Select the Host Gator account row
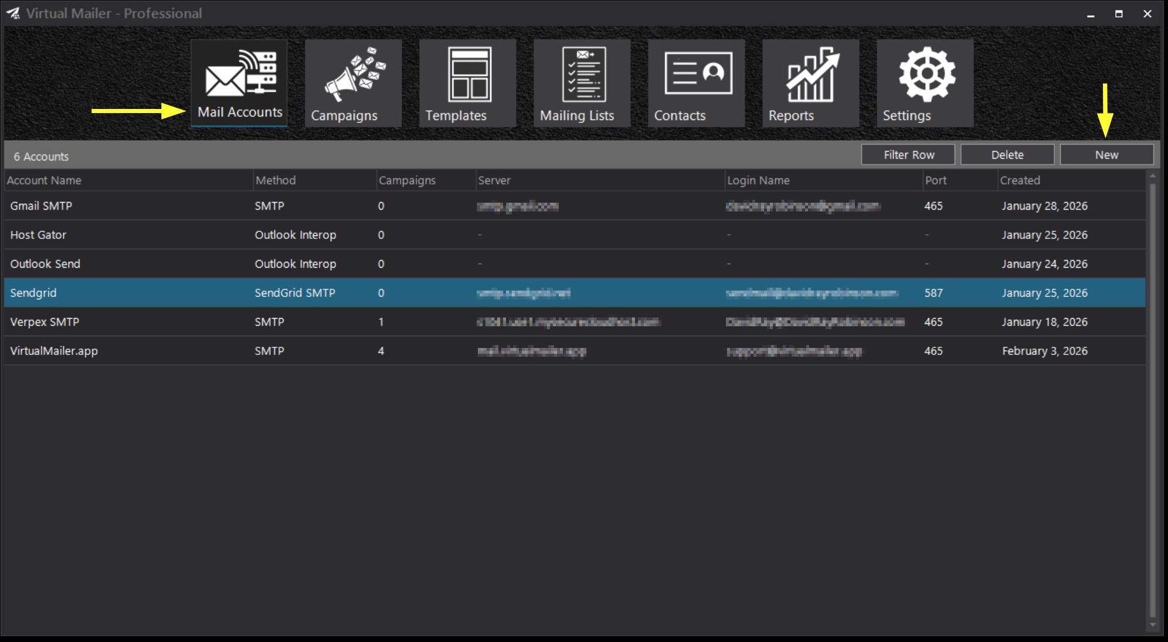Viewport: 1168px width, 642px height. 575,235
